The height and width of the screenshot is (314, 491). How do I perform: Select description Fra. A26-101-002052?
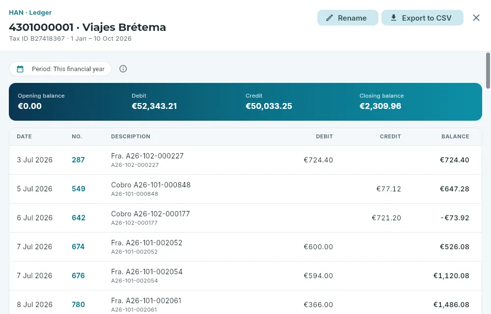coord(146,243)
